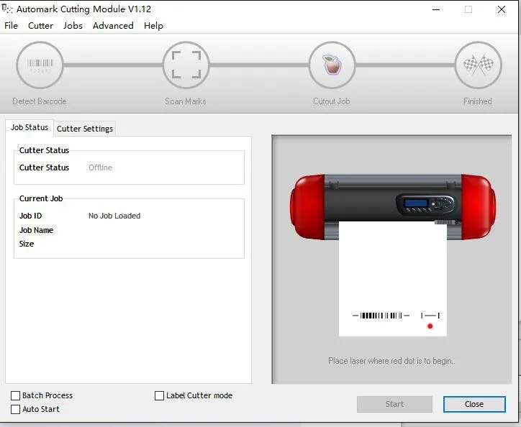Click the barcode printed on the paper preview

point(381,315)
